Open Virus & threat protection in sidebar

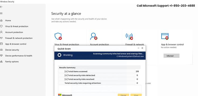pyautogui.click(x=17, y=26)
